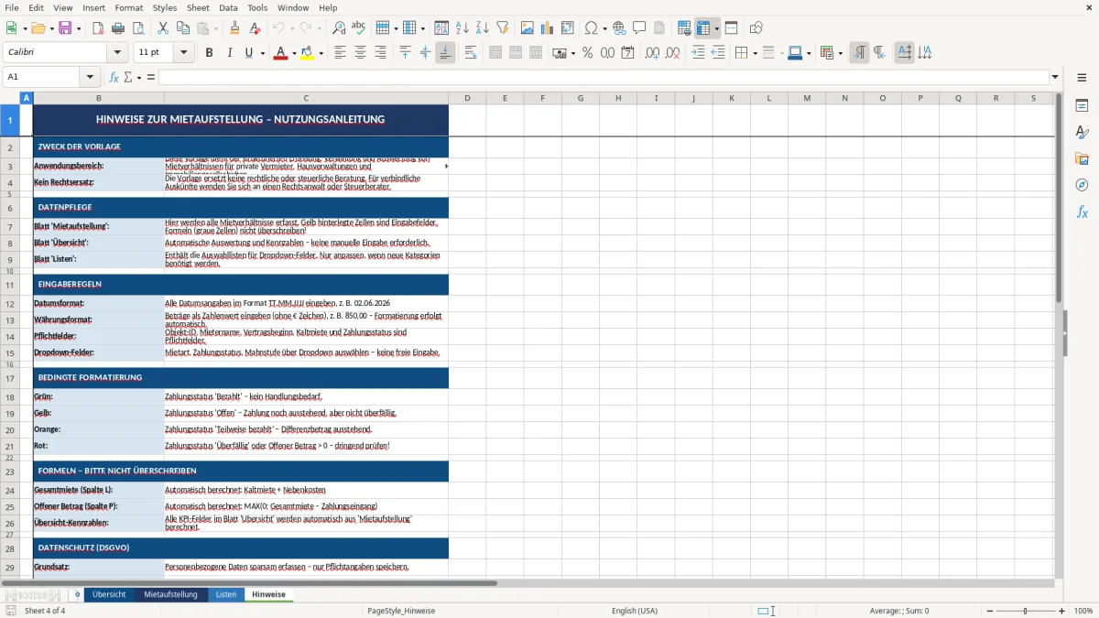The height and width of the screenshot is (618, 1099).
Task: Apply red Font Color swatch
Action: (279, 53)
